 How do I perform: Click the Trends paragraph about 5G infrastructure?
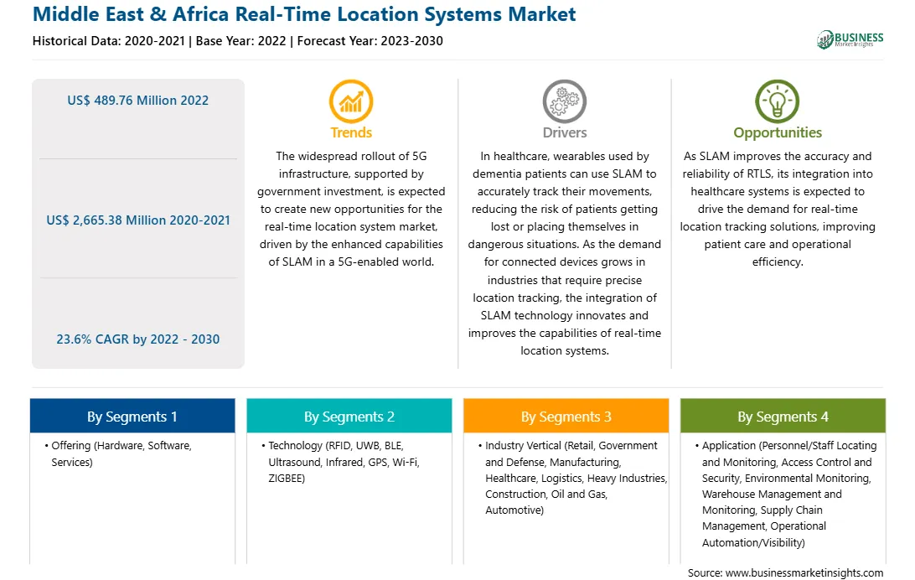tap(351, 209)
